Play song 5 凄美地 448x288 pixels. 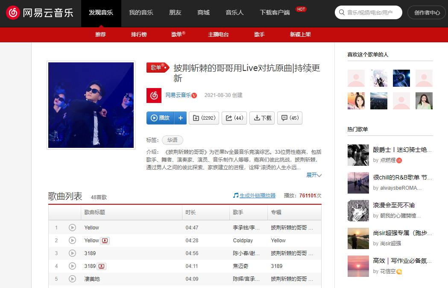pyautogui.click(x=72, y=279)
